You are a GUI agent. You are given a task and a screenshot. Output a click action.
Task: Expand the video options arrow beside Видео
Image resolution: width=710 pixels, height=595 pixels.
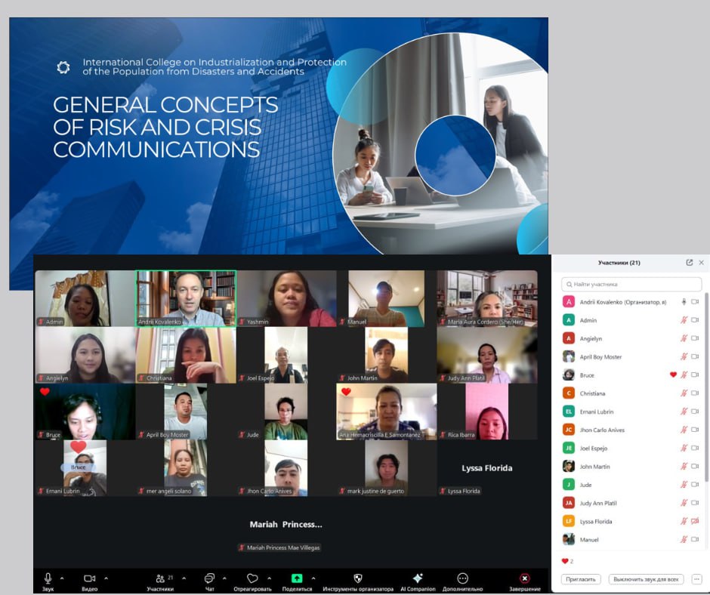tap(106, 578)
